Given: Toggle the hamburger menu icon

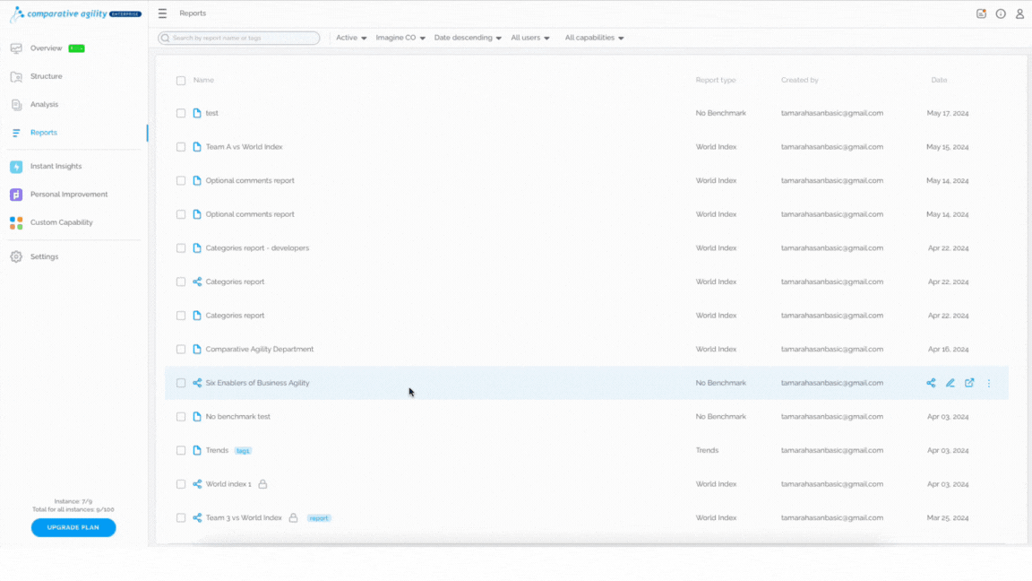Looking at the screenshot, I should pyautogui.click(x=162, y=13).
